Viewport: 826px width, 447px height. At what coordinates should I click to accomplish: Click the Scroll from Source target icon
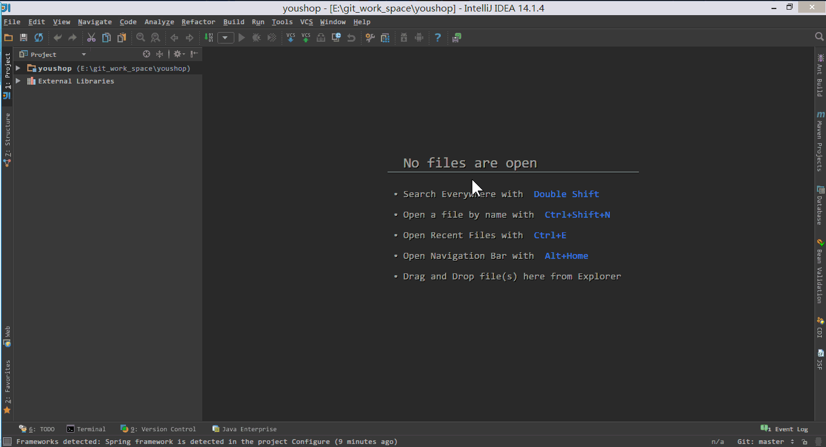(x=146, y=54)
